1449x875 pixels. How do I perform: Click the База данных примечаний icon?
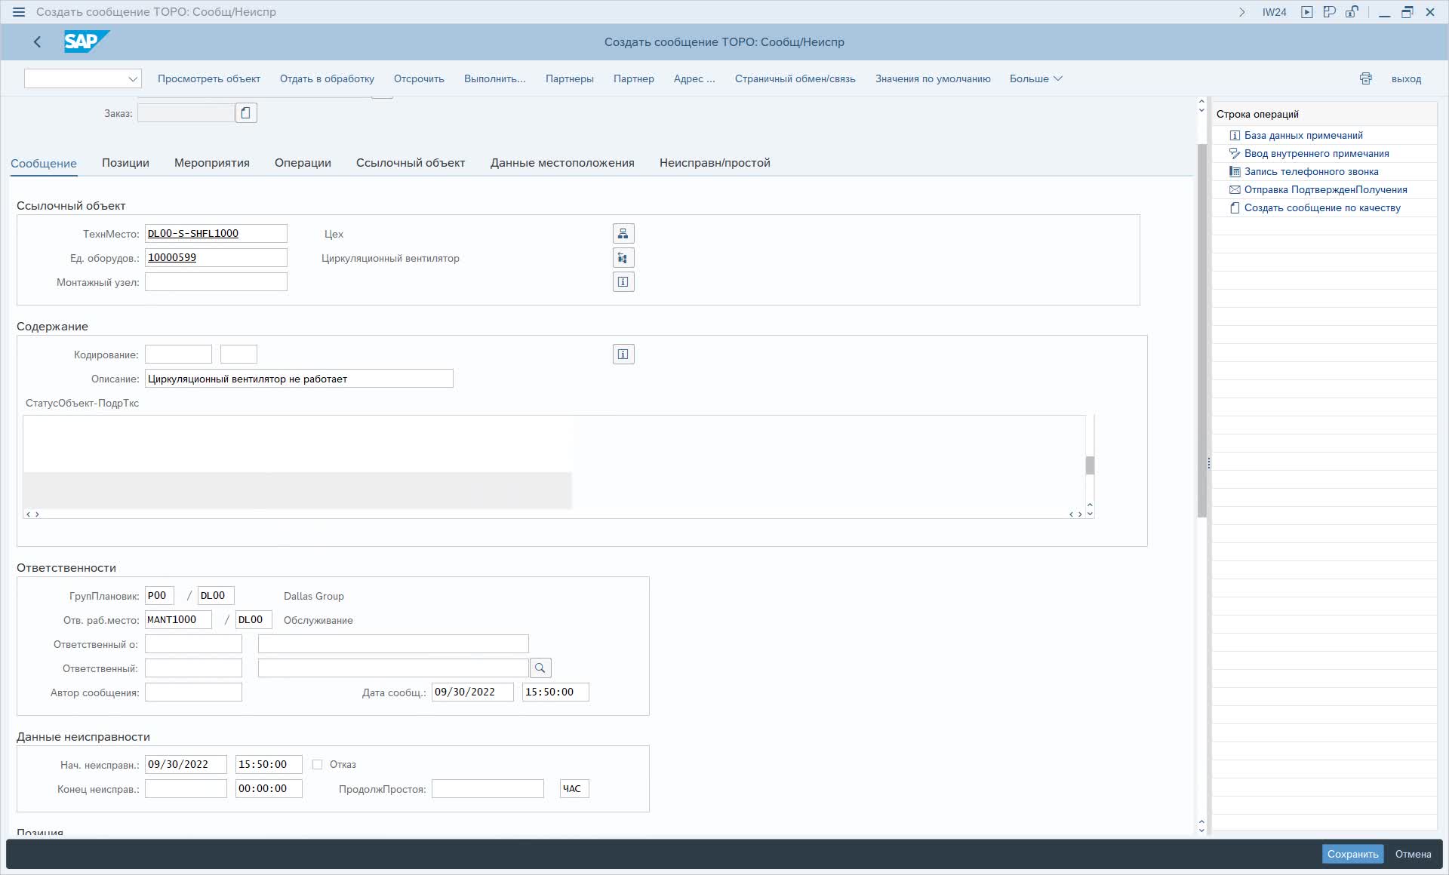tap(1235, 136)
